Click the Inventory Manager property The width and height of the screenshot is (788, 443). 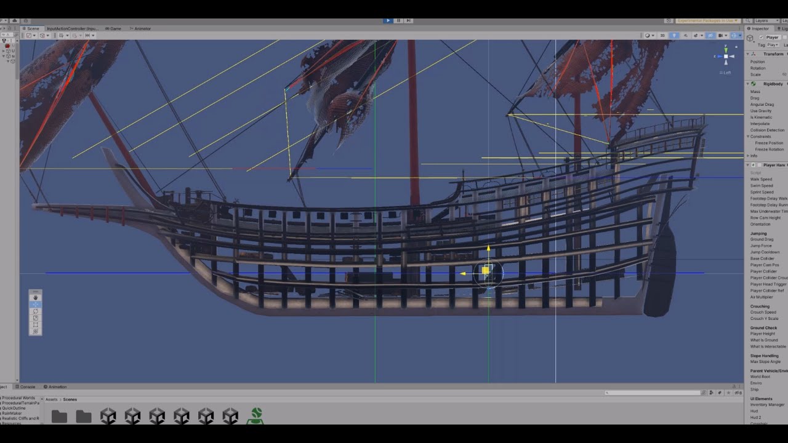[767, 405]
